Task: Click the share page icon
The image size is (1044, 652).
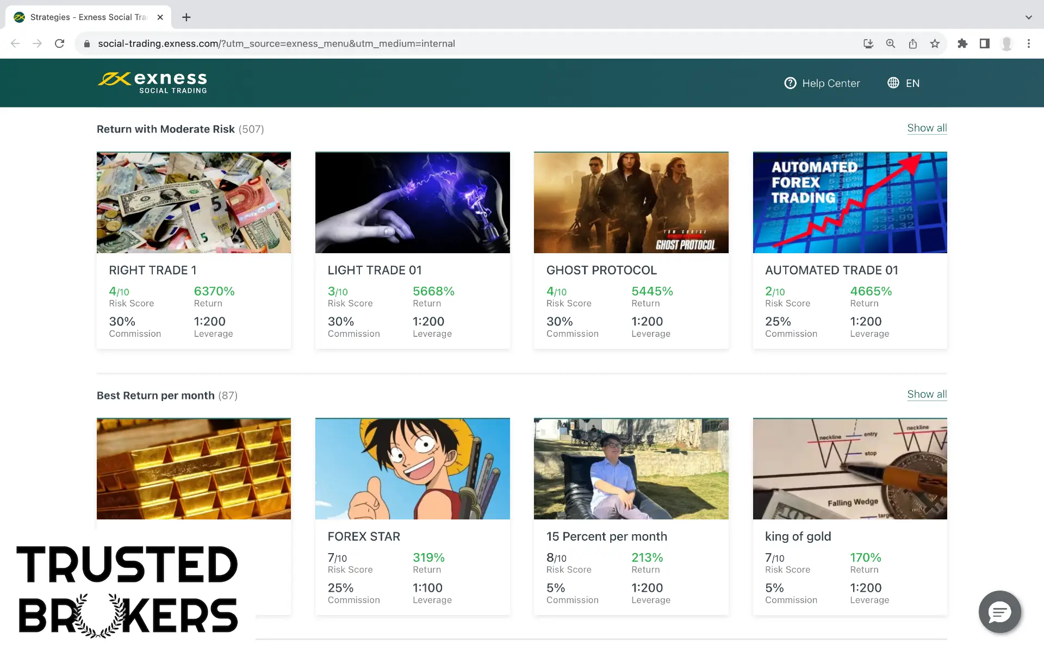Action: [913, 43]
